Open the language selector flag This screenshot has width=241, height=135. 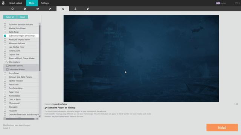click(x=218, y=3)
